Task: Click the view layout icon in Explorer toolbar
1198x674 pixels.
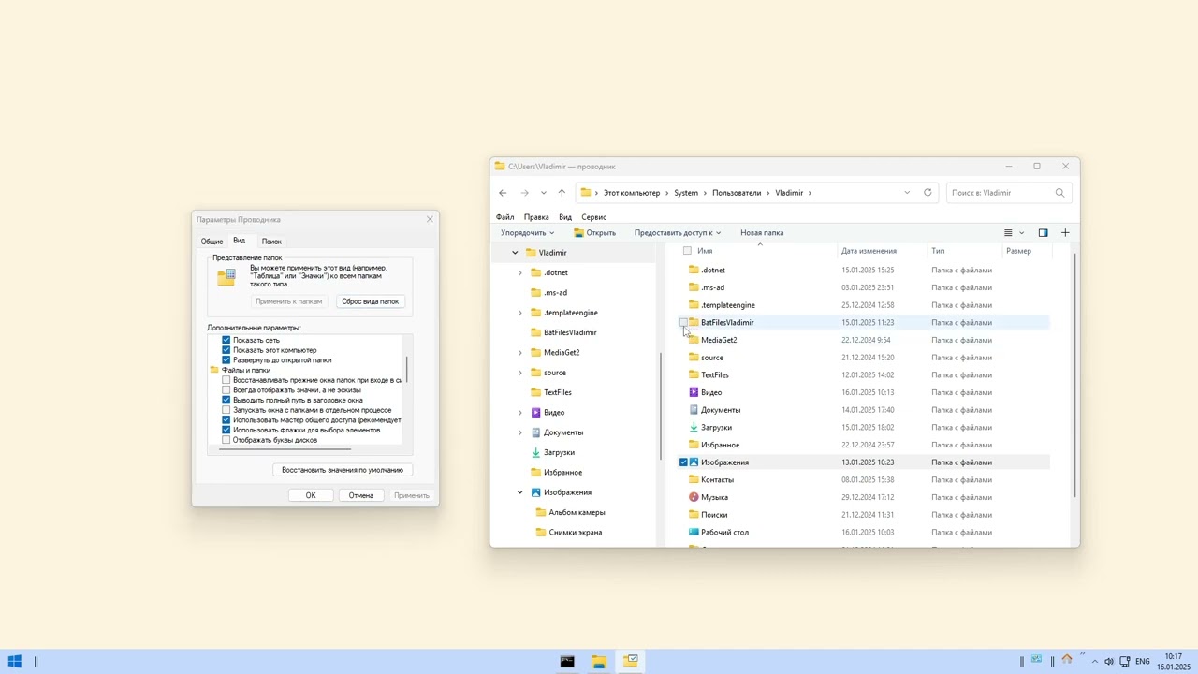Action: 1008,233
